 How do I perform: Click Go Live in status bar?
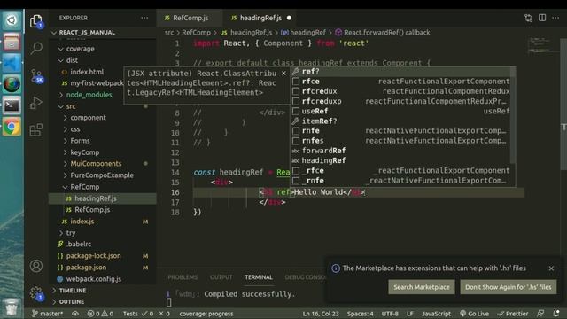click(x=474, y=314)
